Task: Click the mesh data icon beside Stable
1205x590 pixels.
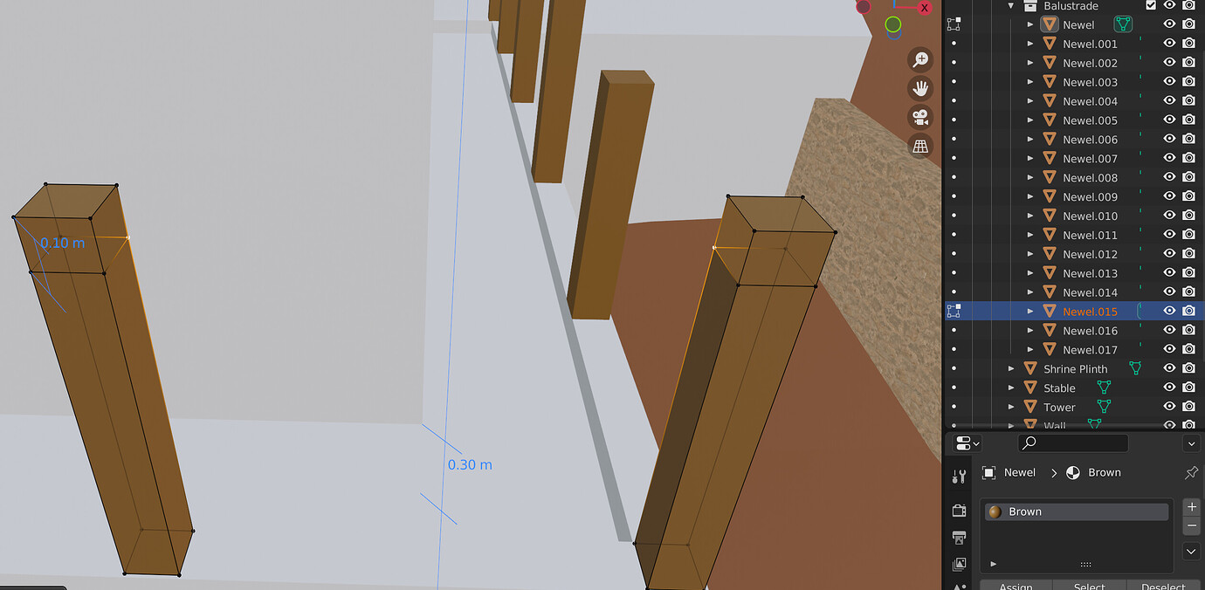Action: 1104,388
